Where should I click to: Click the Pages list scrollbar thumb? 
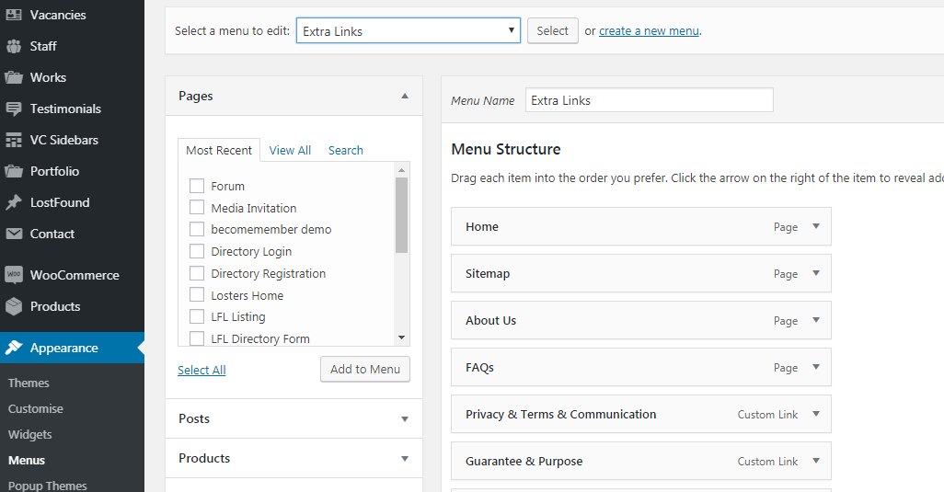401,214
